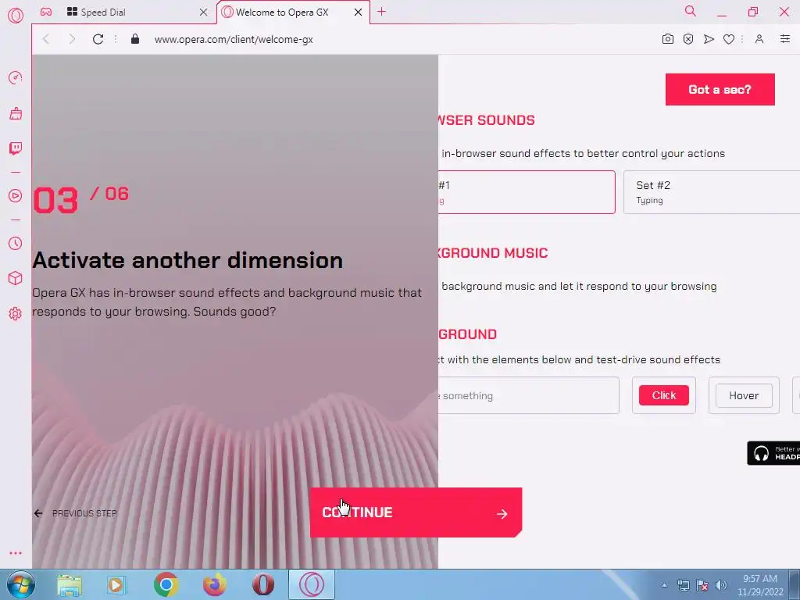Open the ad blocker shield icon

[x=688, y=39]
